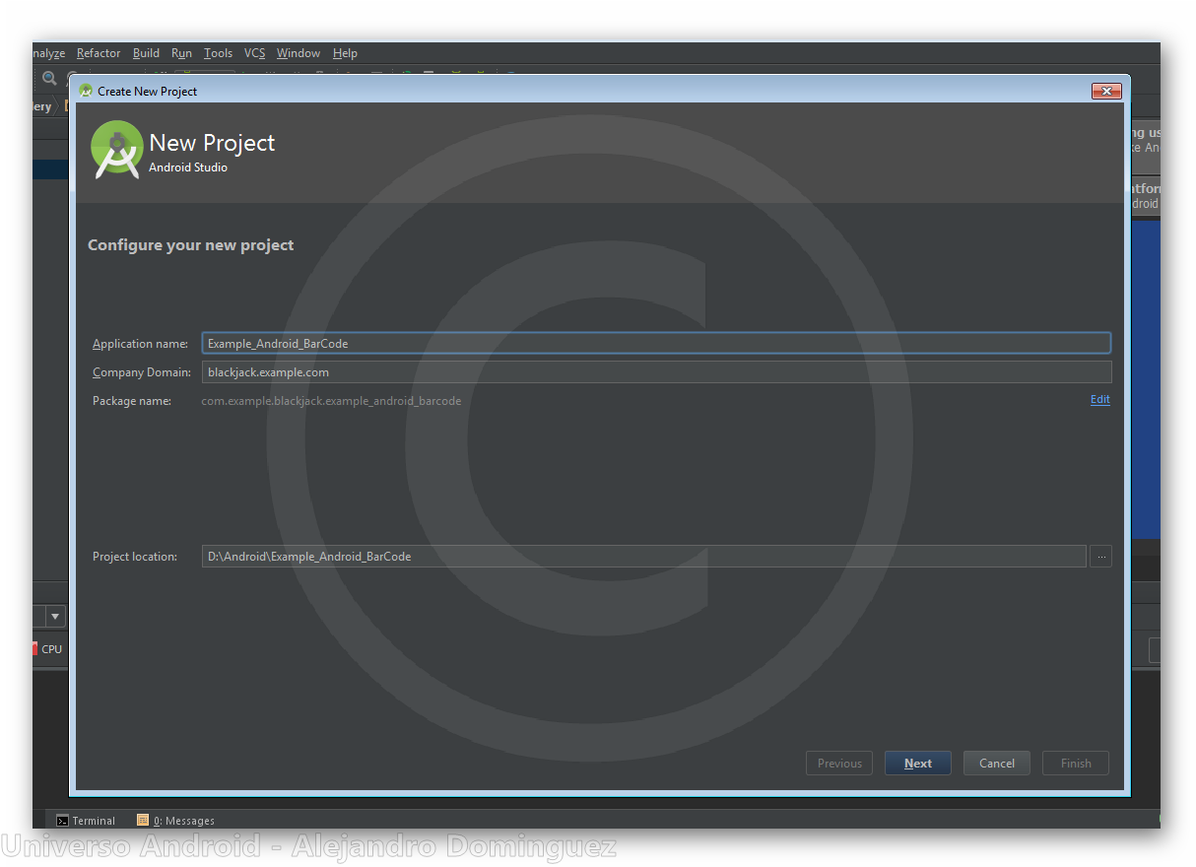Click the magnifying glass search icon
The image size is (1196, 867).
[49, 78]
